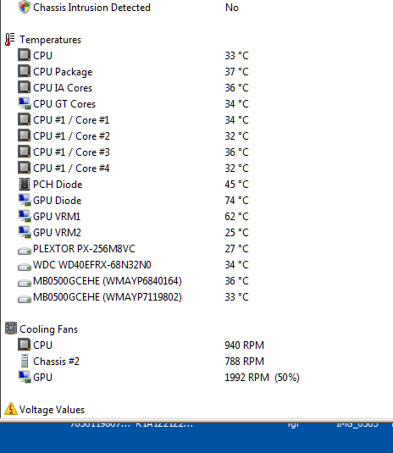The width and height of the screenshot is (393, 453).
Task: Click the MB0500GCEHE WMAYP7119802 drive icon
Action: [25, 299]
